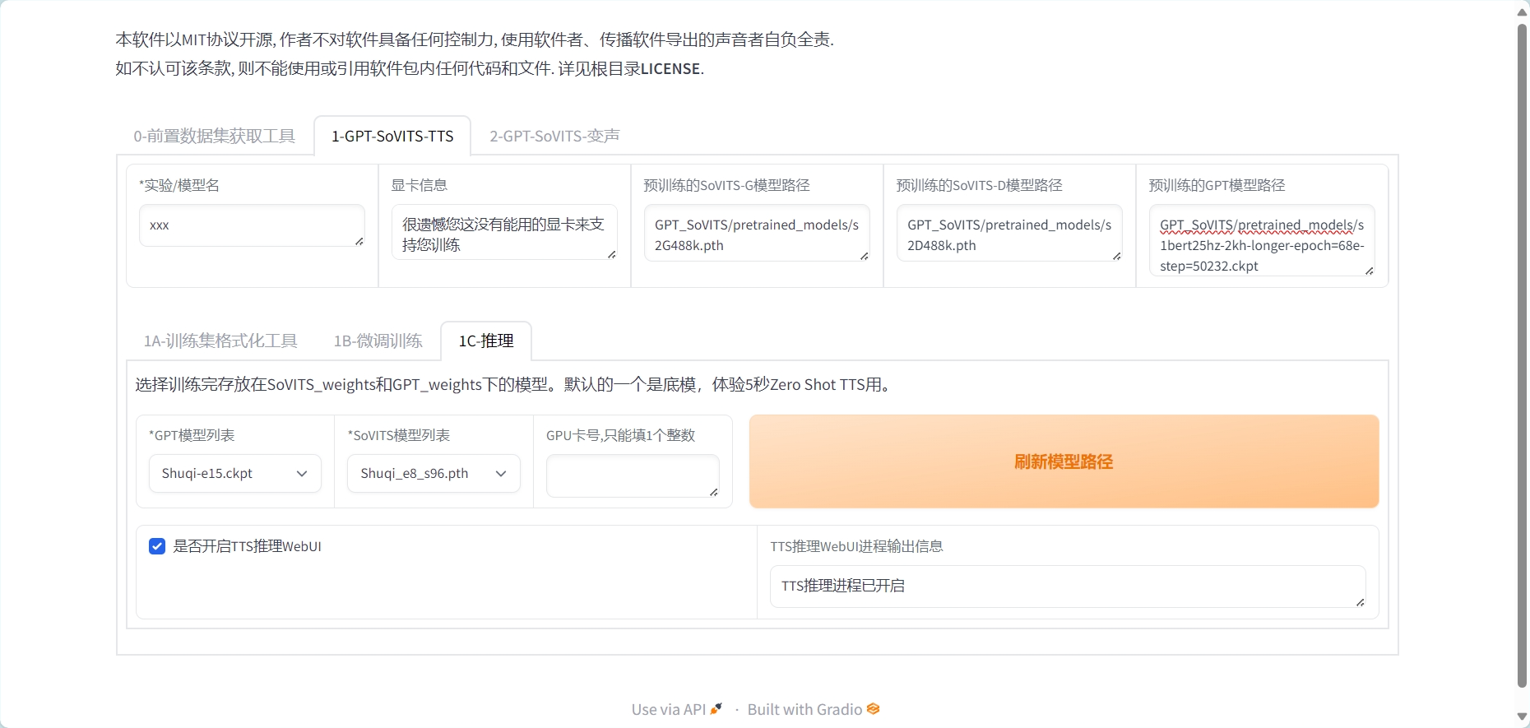Select the 1-GPT-SoVITS-TTS tab

tap(392, 136)
